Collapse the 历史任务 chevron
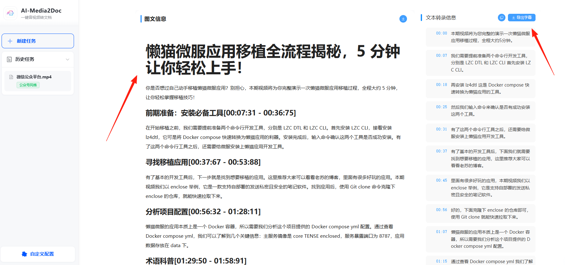 click(67, 59)
